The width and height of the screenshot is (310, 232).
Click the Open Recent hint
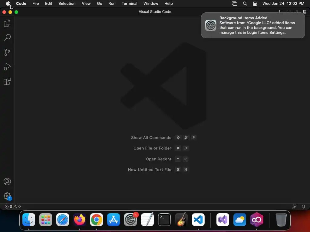(x=167, y=159)
